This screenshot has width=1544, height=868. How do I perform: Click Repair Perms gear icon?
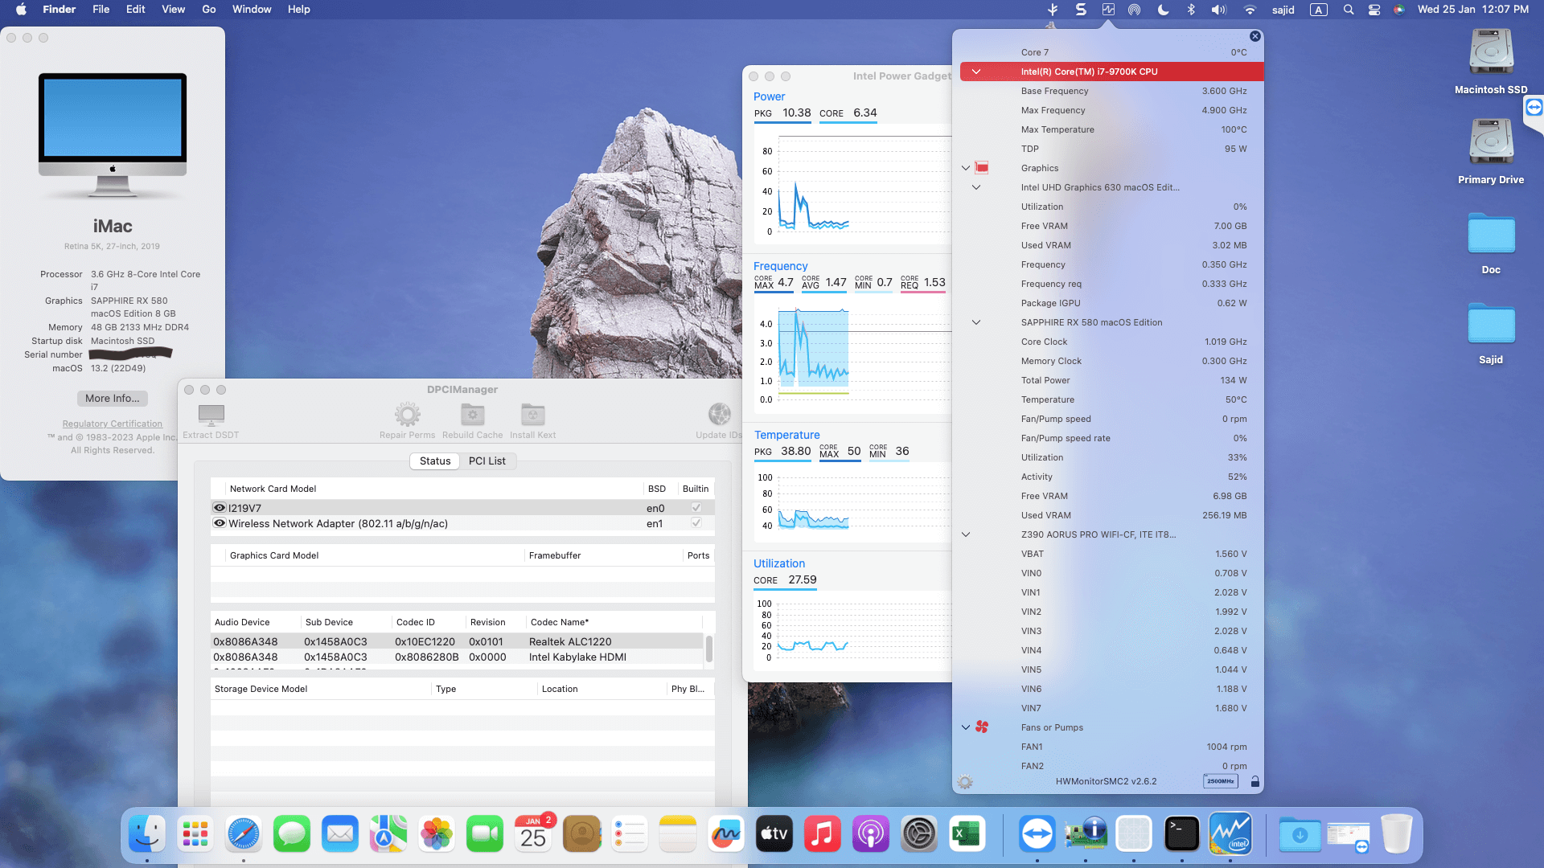pos(407,415)
